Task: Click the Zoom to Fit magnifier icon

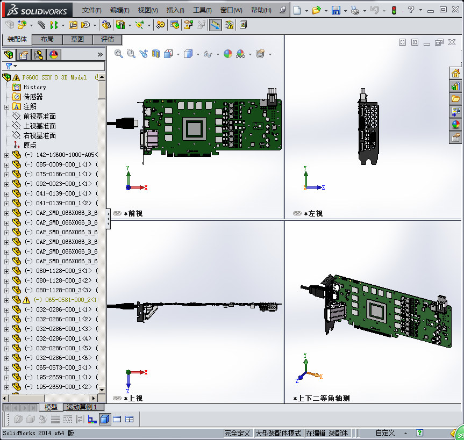Action: point(119,54)
